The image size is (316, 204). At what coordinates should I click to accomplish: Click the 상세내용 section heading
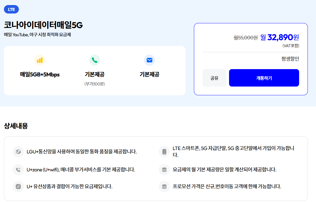pyautogui.click(x=16, y=126)
